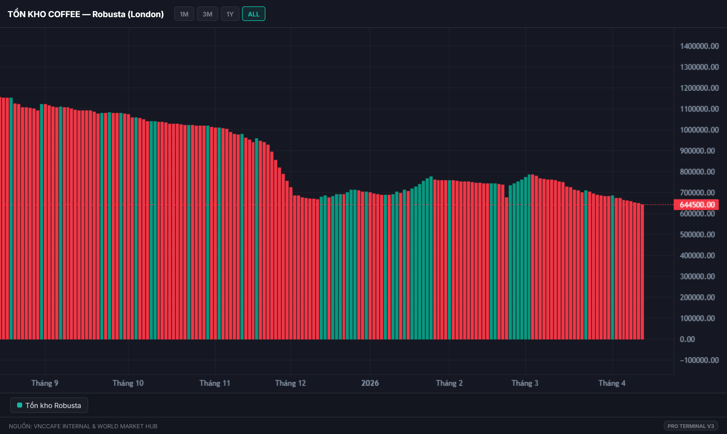Image resolution: width=727 pixels, height=434 pixels.
Task: Click the 1400000.00 y-axis value
Action: coord(699,46)
